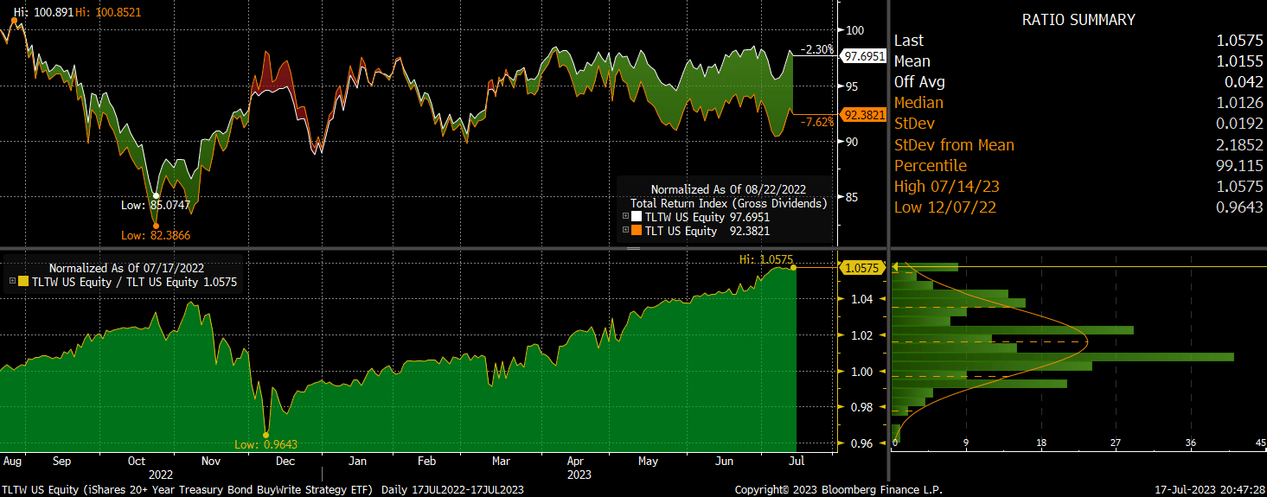The image size is (1267, 497).
Task: Click the -2.30% return label
Action: (x=816, y=50)
